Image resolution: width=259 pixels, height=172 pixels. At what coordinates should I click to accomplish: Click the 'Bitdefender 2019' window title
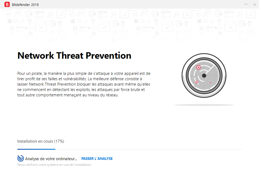coord(25,5)
